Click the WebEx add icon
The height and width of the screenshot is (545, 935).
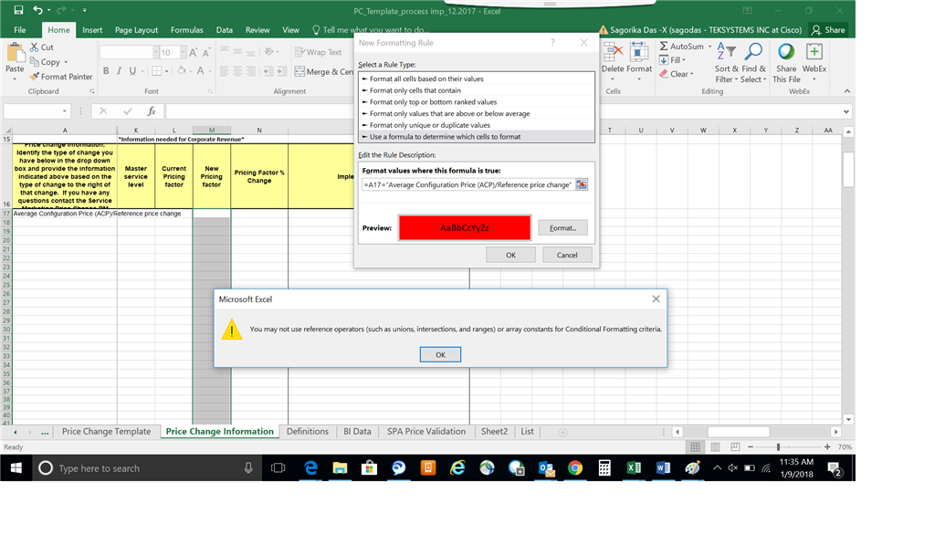(x=814, y=52)
